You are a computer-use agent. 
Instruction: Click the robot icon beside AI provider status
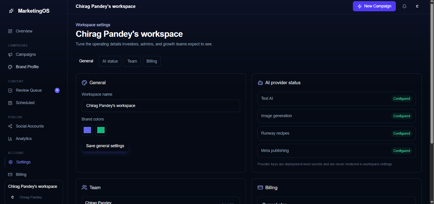260,83
